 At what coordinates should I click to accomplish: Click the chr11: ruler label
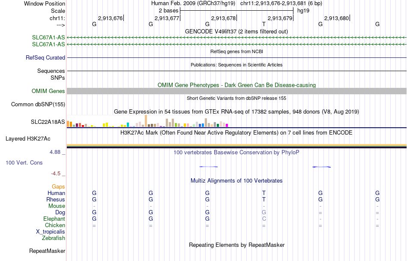(57, 18)
